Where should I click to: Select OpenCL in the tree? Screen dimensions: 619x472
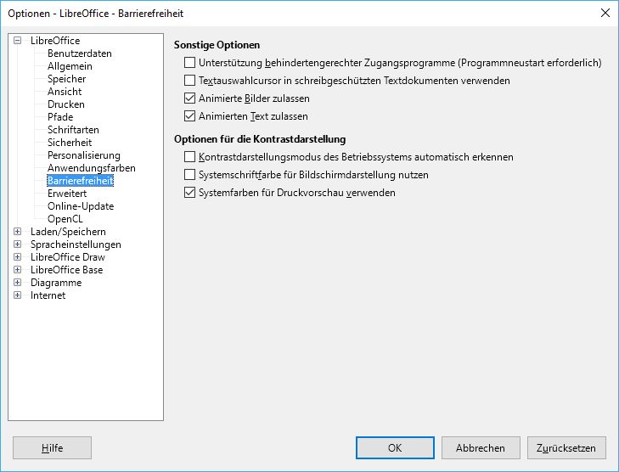[x=65, y=219]
